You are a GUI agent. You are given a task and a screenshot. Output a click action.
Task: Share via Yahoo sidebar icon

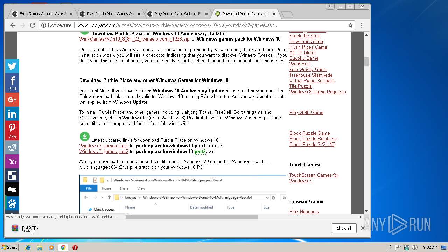pyautogui.click(x=12, y=161)
